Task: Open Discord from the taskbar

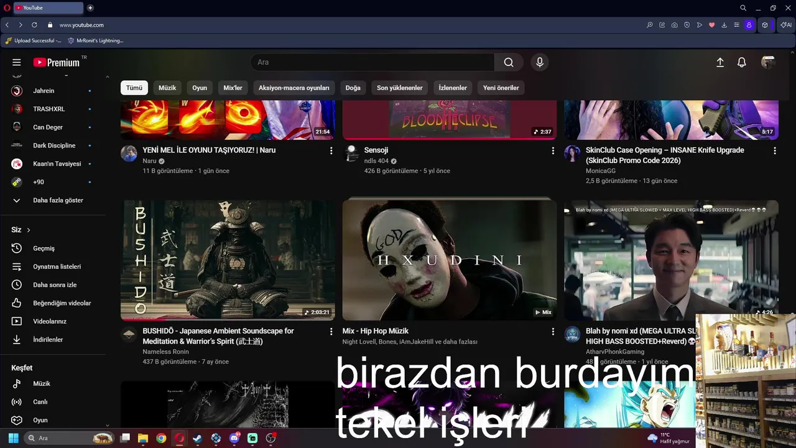Action: (234, 438)
